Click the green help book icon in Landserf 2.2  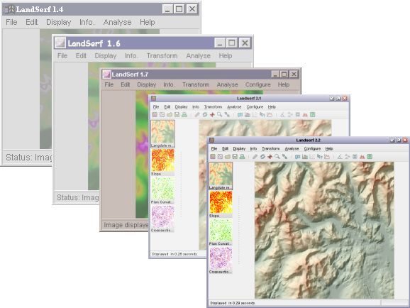pos(370,157)
